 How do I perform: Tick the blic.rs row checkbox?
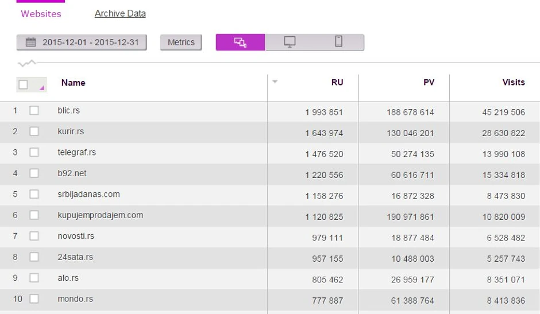34,110
